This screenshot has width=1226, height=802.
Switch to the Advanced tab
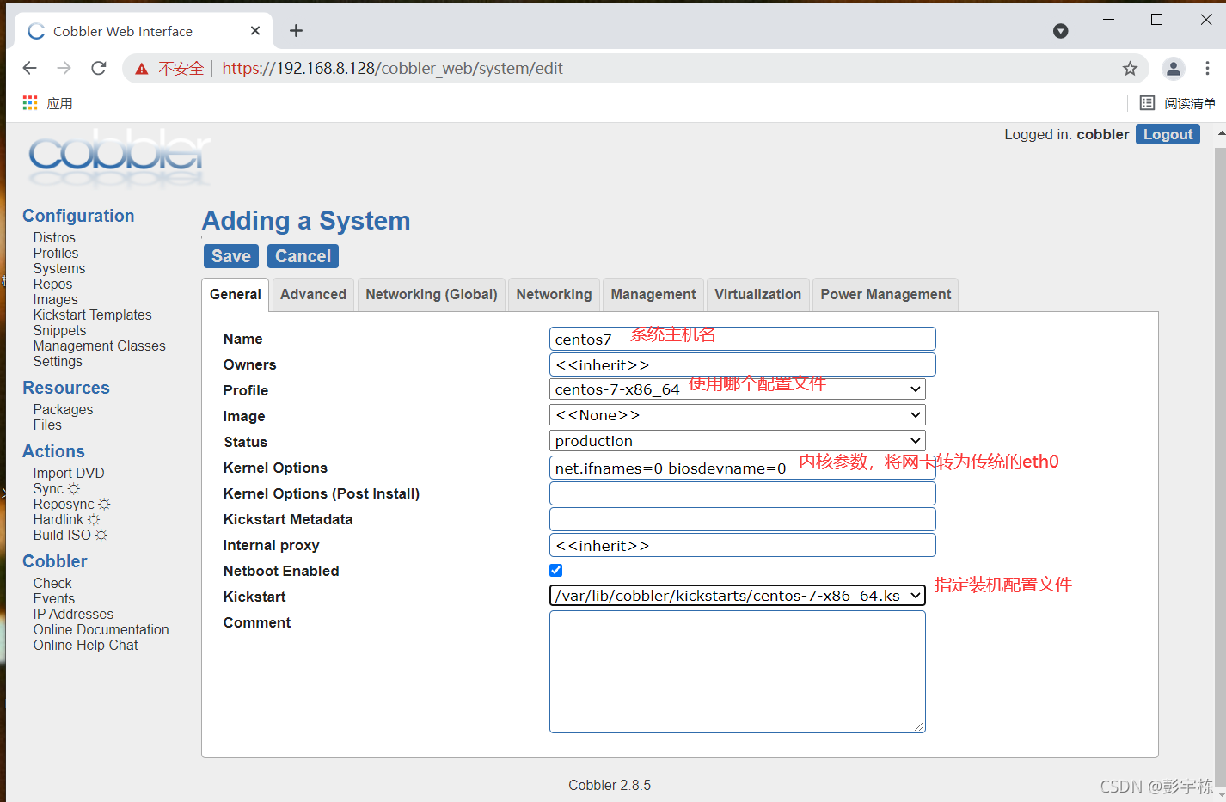point(313,294)
